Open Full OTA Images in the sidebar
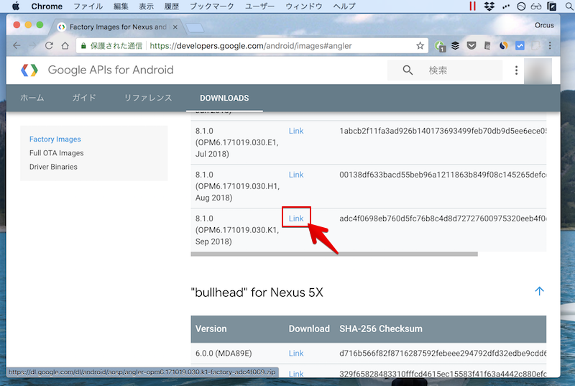This screenshot has width=575, height=386. coord(57,153)
